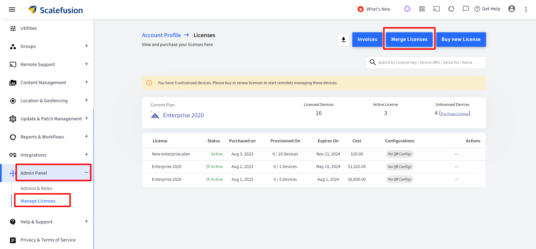The image size is (536, 249).
Task: Expand the Help & Support section
Action: click(87, 221)
